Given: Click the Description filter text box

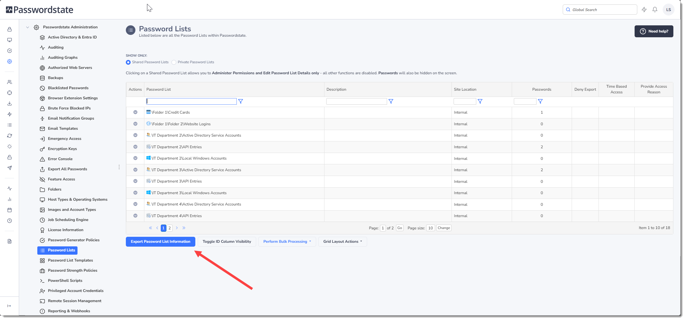Looking at the screenshot, I should tap(357, 101).
